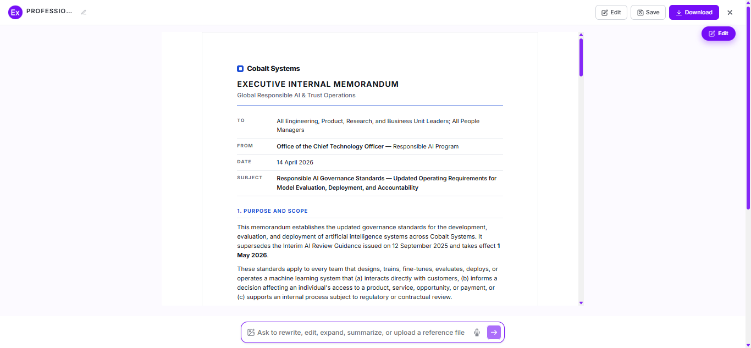Rename document using the pencil icon
Image resolution: width=751 pixels, height=348 pixels.
(84, 12)
